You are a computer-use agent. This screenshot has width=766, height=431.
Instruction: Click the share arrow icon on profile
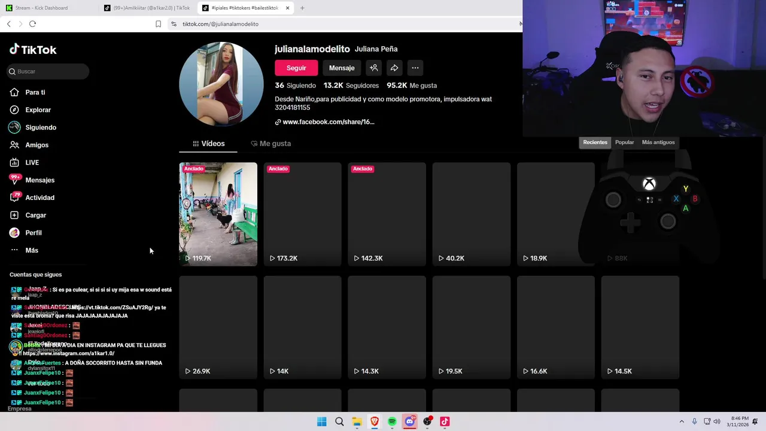click(394, 68)
